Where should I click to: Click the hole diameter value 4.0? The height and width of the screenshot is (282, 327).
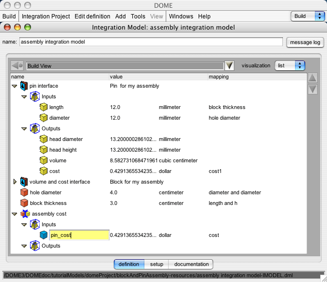[113, 192]
